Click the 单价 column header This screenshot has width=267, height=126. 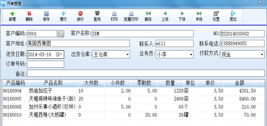210,83
